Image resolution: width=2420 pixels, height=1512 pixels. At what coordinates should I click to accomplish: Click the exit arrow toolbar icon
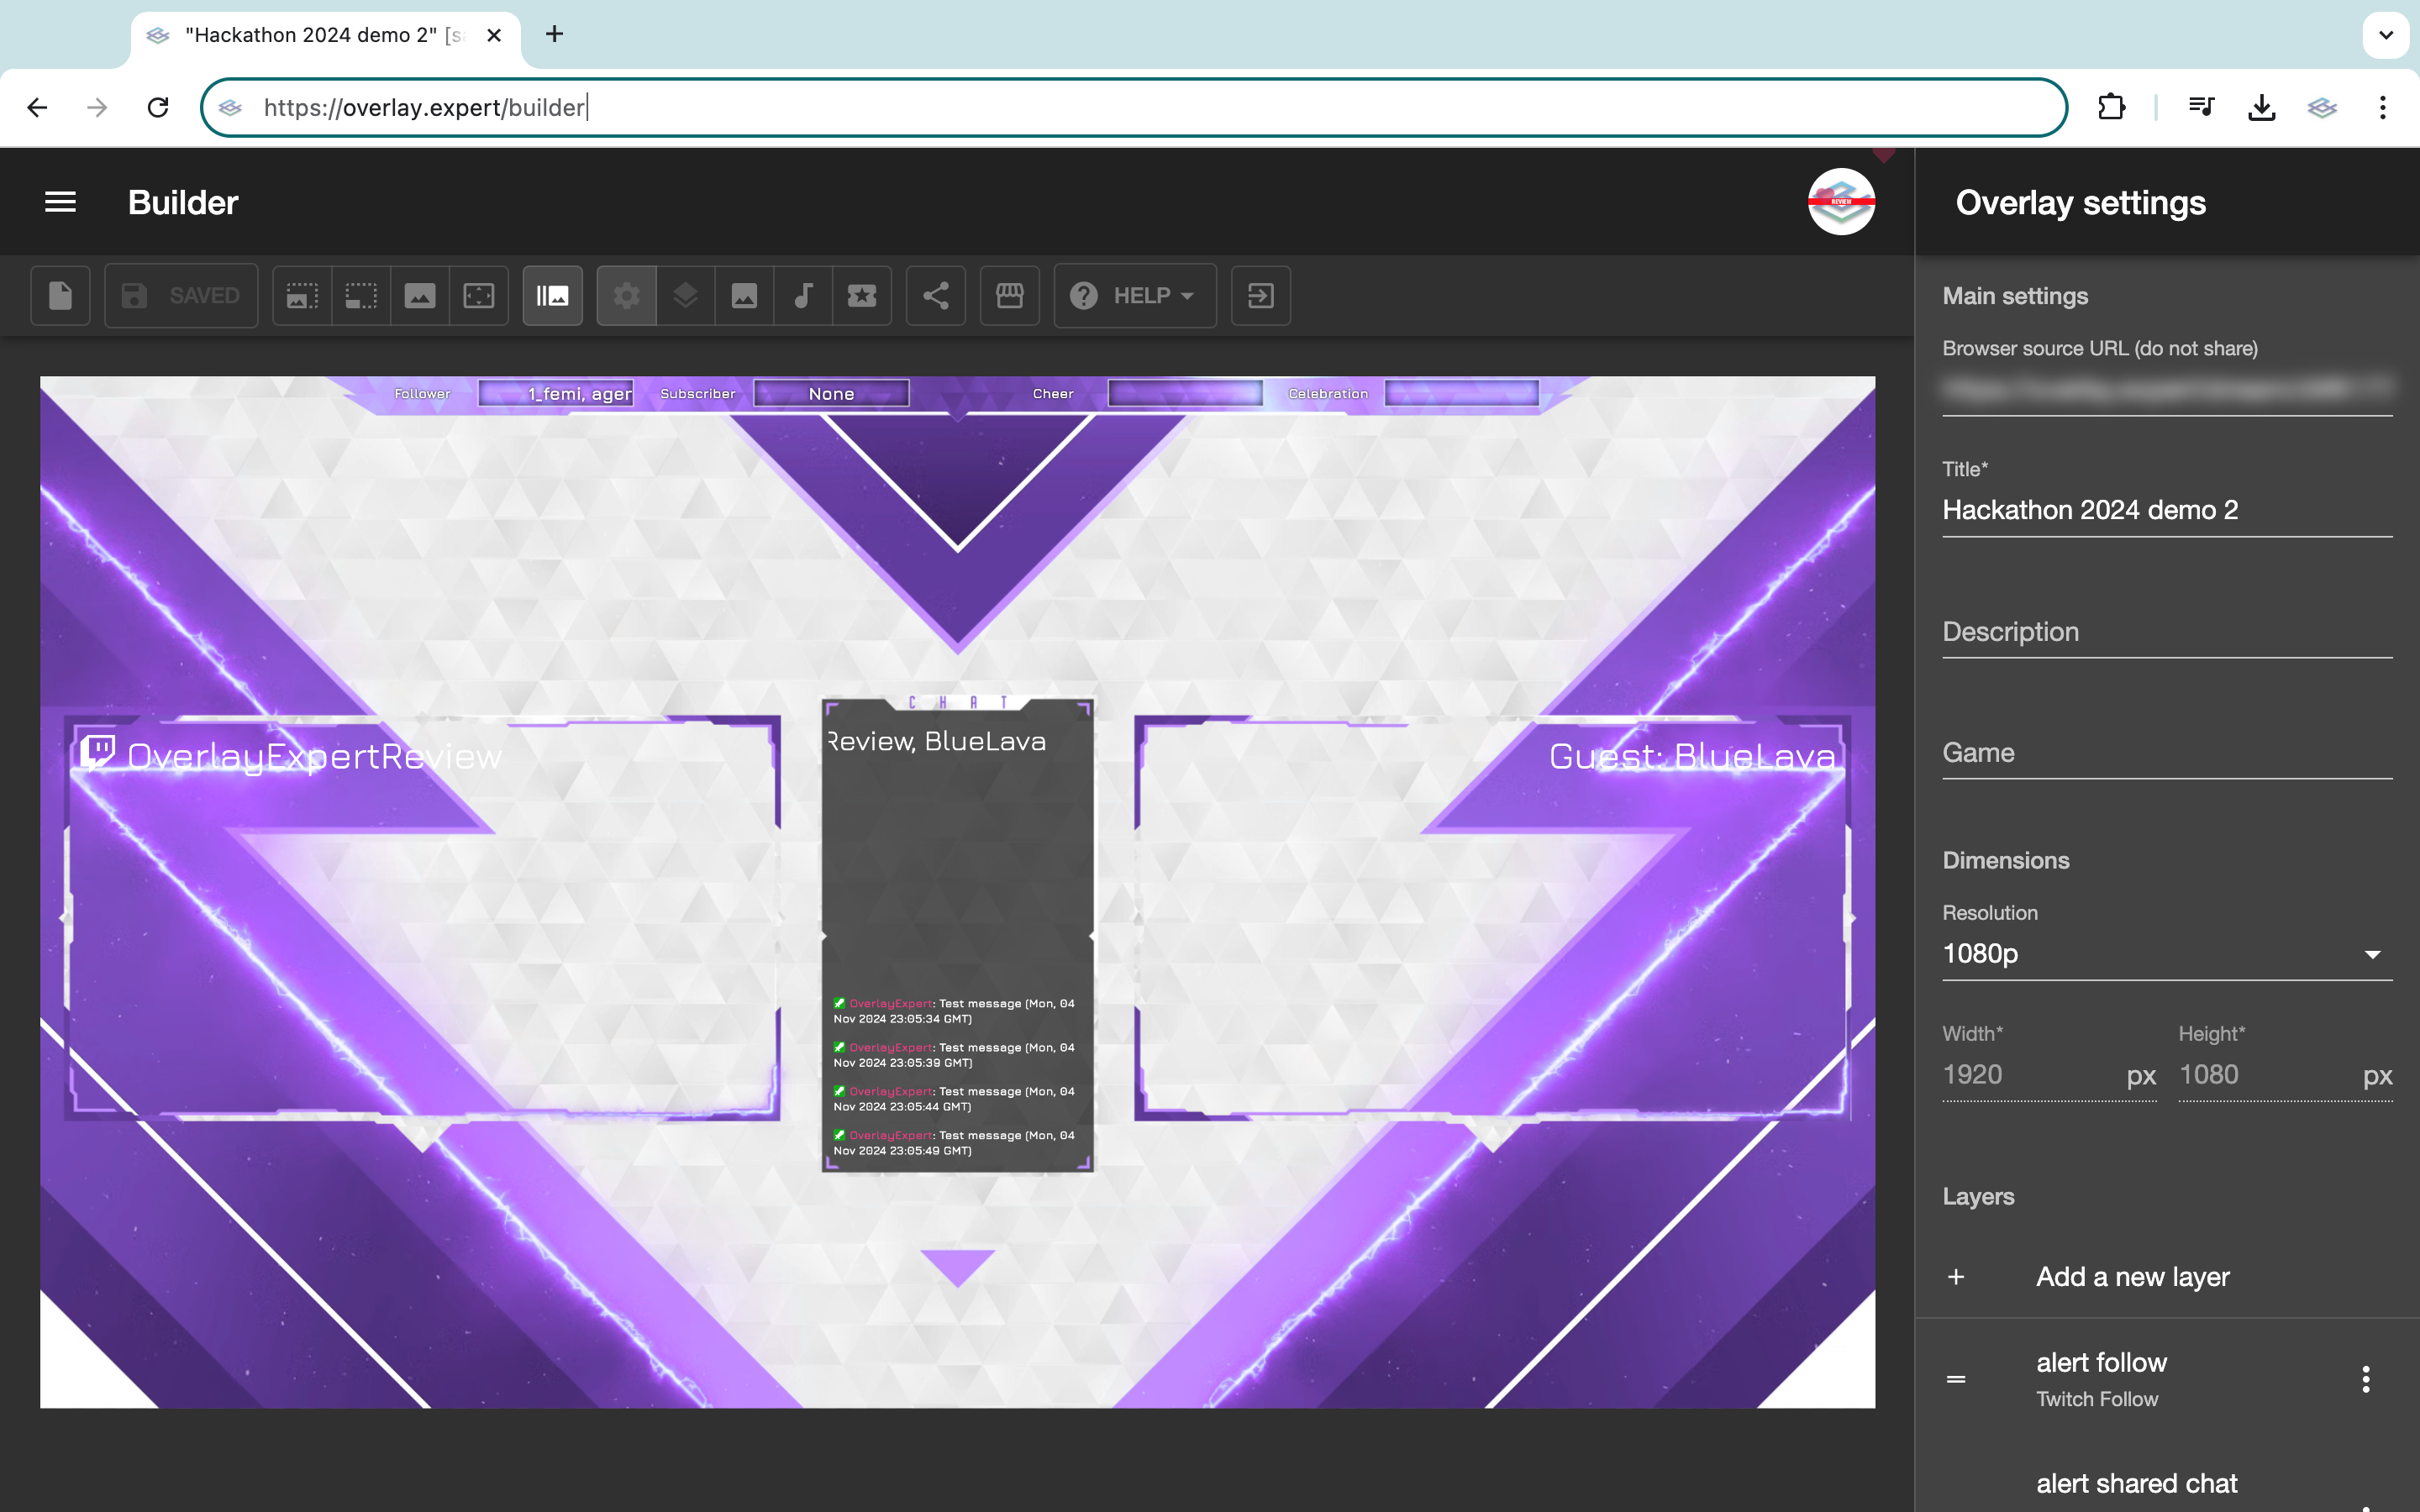click(x=1260, y=295)
